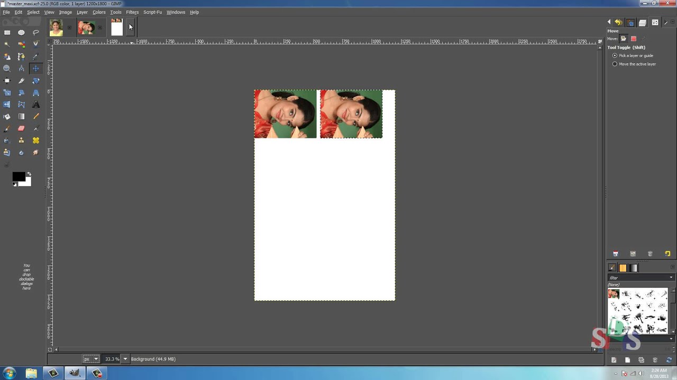Switch to the yellow-dress portrait image tab
Viewport: 677px width, 380px height.
[x=56, y=27]
